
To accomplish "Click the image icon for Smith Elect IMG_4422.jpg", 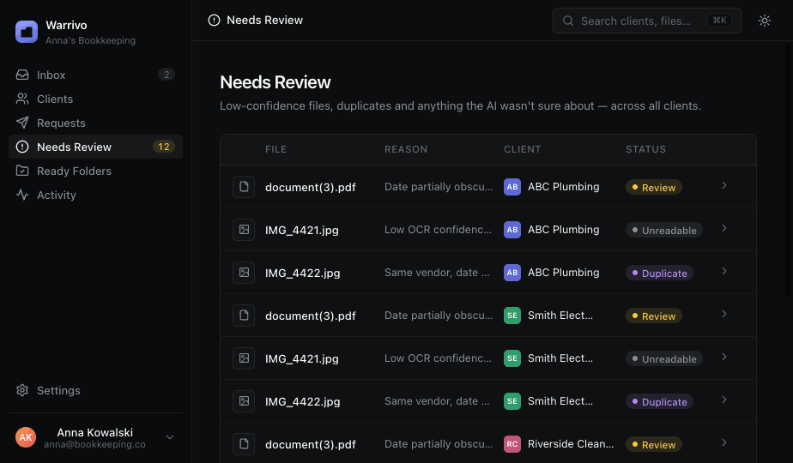I will click(x=244, y=401).
